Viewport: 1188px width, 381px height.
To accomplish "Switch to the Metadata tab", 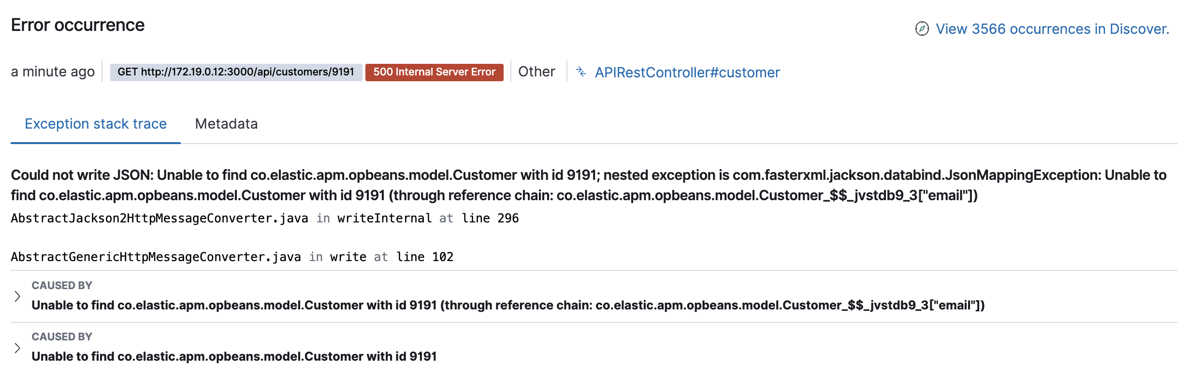I will click(226, 124).
